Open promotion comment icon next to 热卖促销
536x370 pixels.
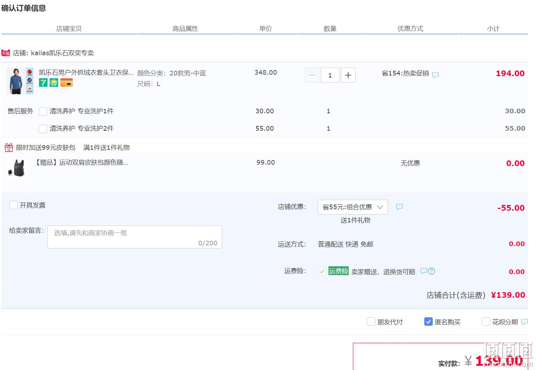[435, 75]
